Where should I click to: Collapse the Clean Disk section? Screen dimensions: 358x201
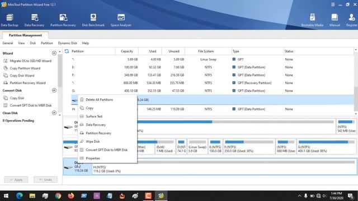tap(54, 113)
